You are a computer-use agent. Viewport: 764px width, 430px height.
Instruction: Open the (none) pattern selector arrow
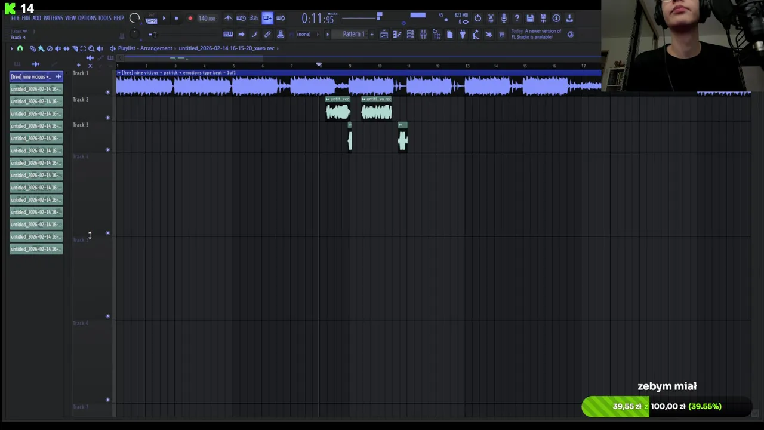tap(318, 34)
